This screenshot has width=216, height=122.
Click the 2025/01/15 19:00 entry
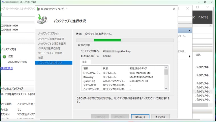(x=9, y=30)
